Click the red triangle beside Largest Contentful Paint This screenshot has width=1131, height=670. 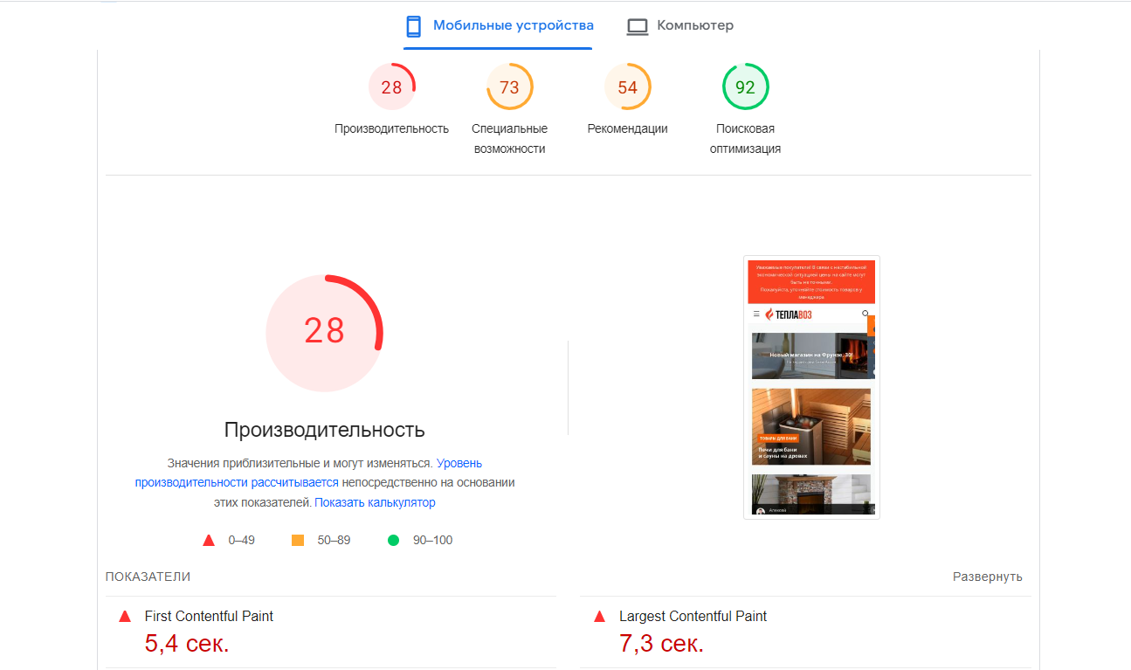[598, 616]
